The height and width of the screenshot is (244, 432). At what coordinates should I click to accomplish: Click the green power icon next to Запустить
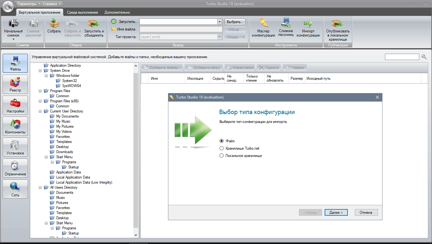[x=114, y=22]
